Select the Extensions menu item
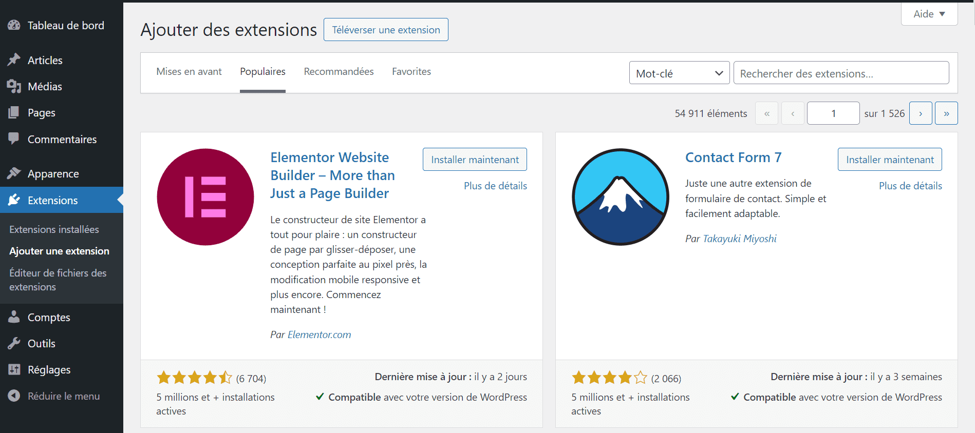Screen dimensions: 975x433 tap(62, 200)
